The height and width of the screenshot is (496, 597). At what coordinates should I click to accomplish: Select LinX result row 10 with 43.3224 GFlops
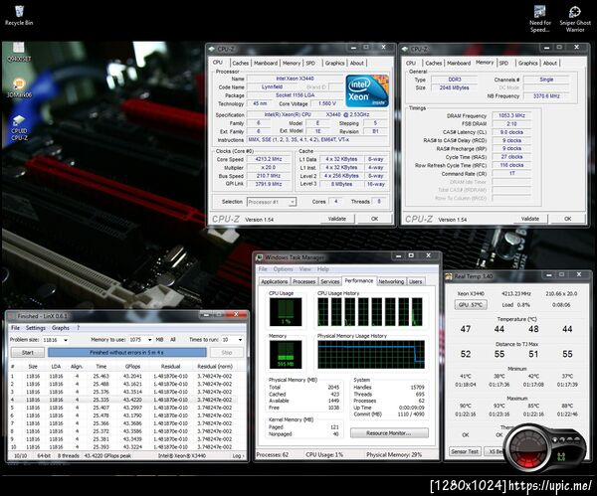click(122, 447)
